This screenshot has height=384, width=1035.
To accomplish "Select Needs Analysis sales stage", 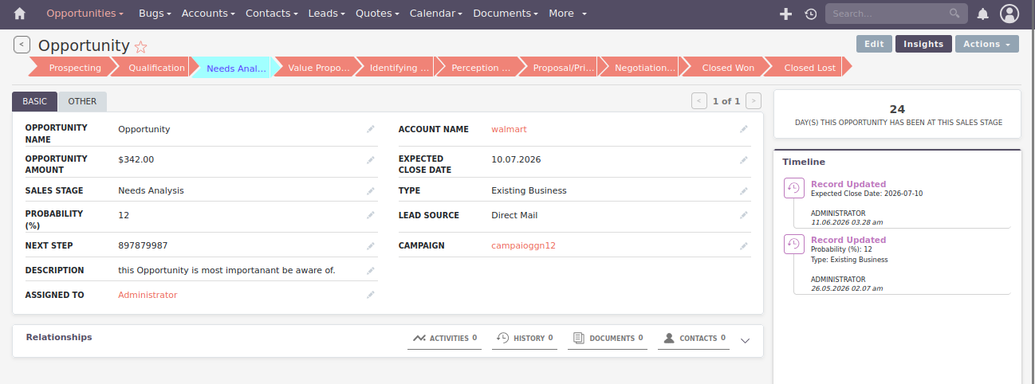I will [x=236, y=68].
